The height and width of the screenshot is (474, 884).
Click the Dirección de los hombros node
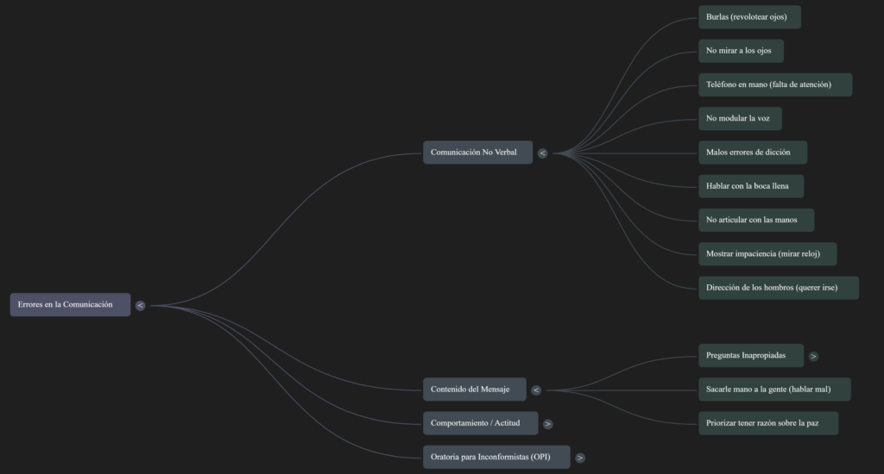click(778, 288)
